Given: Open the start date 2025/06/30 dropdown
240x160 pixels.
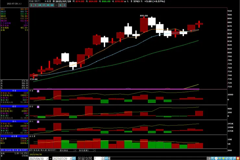Looking at the screenshot, I should [47, 158].
